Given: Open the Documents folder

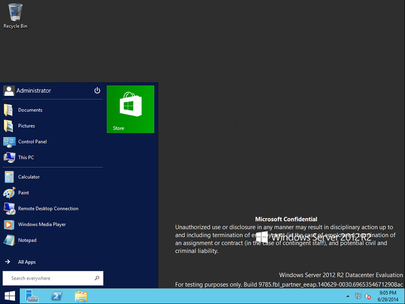Looking at the screenshot, I should tap(30, 110).
